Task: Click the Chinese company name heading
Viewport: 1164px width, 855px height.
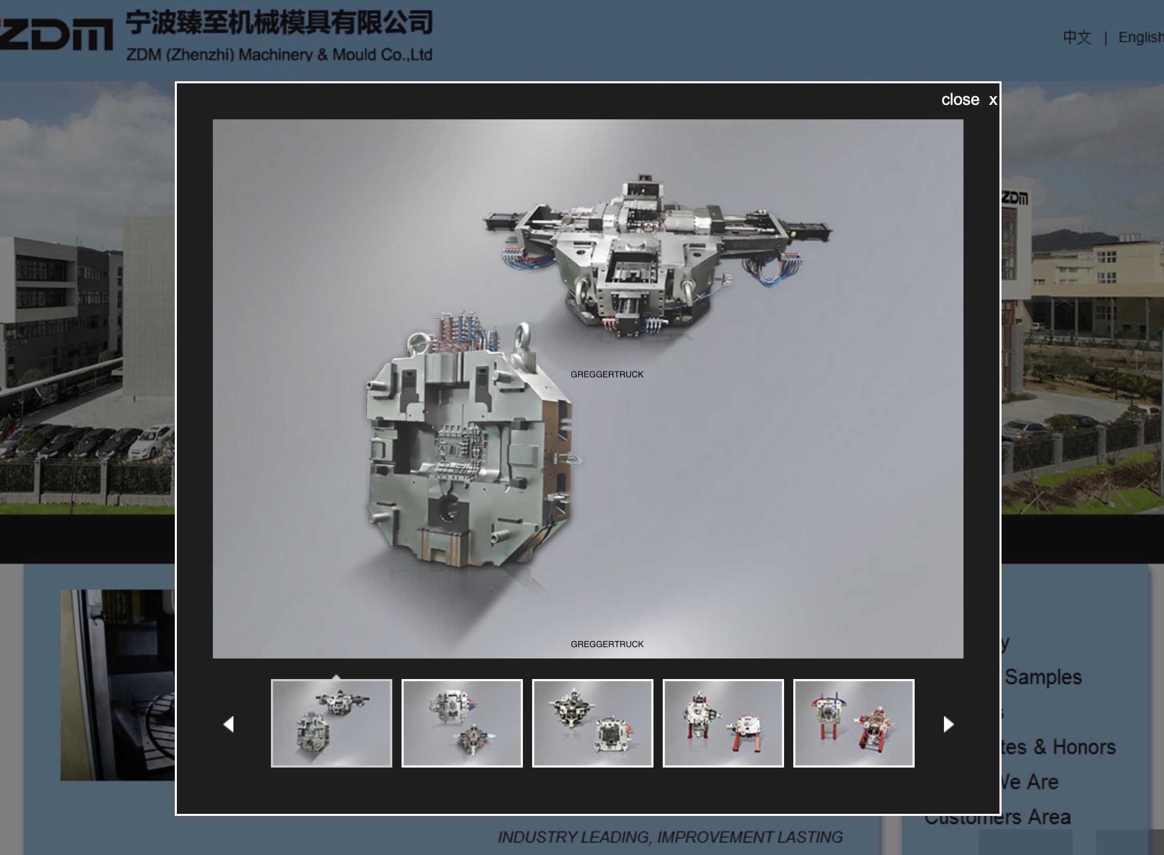Action: point(279,23)
